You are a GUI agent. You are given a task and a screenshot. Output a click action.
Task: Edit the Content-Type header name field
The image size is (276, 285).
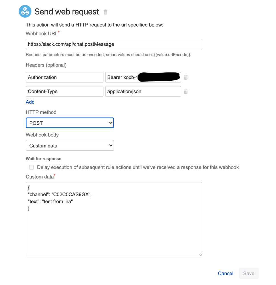[65, 91]
